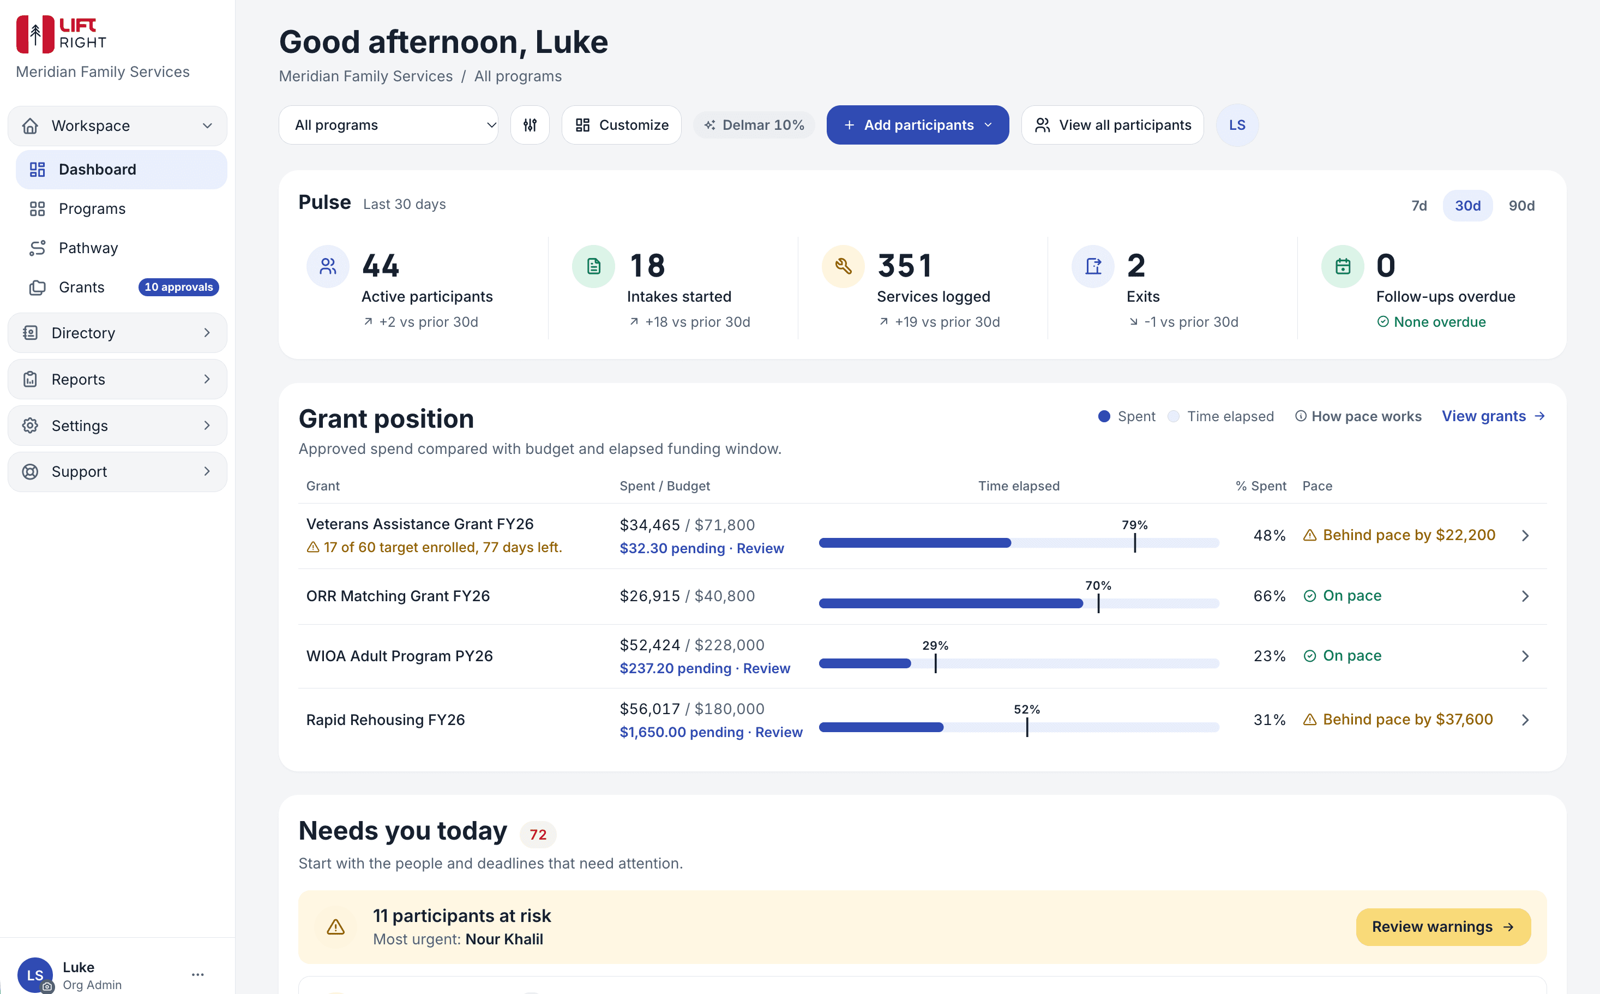Open Veterans Assistance Grant row chevron
Screen dimensions: 1600x994
(x=1525, y=536)
